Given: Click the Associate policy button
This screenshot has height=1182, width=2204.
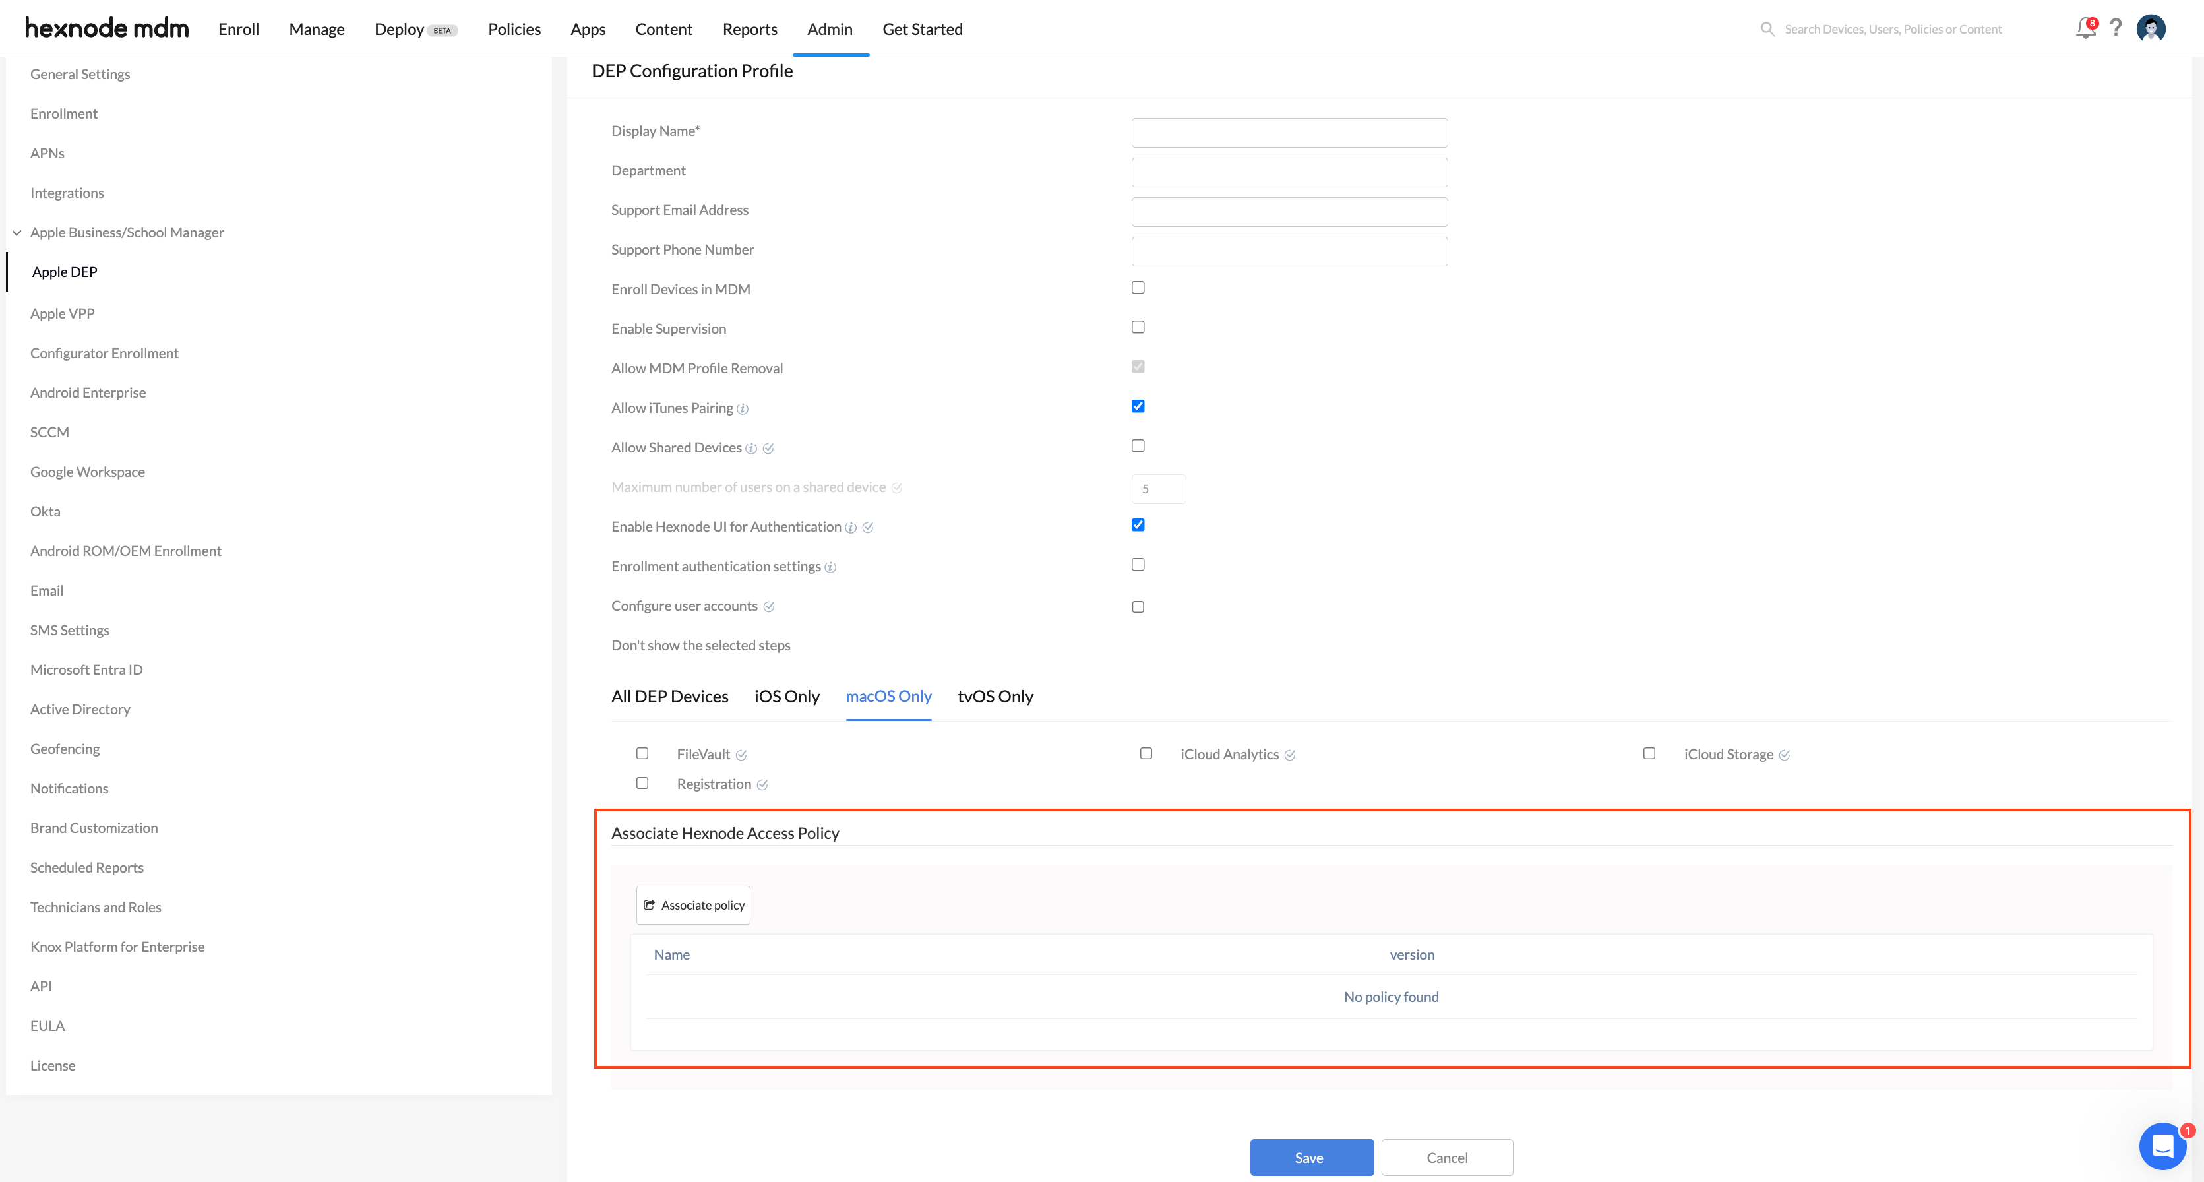Looking at the screenshot, I should pos(693,906).
